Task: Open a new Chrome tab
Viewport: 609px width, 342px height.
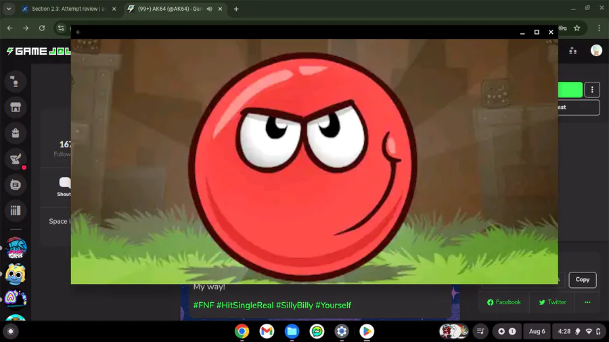Action: (x=236, y=9)
